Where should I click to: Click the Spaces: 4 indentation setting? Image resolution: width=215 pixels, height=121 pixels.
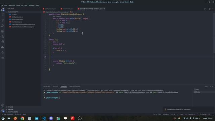(166, 114)
